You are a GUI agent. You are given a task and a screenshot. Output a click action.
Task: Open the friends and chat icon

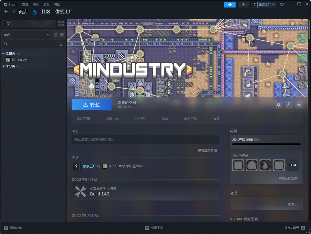pyautogui.click(x=303, y=228)
